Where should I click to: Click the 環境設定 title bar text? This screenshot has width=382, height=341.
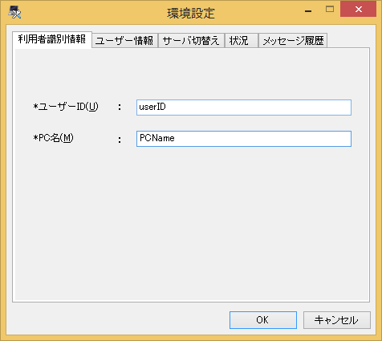coord(191,13)
